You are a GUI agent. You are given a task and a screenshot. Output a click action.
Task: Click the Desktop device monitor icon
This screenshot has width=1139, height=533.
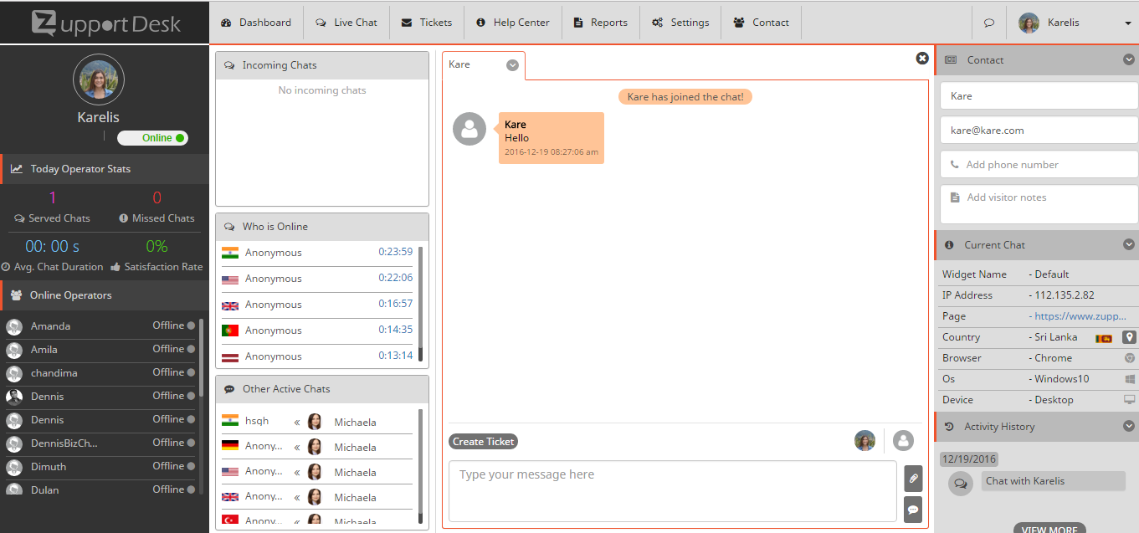[x=1130, y=400]
